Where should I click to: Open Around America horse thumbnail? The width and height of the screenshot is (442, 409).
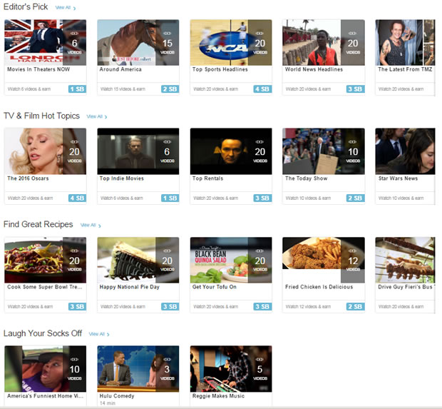click(138, 42)
